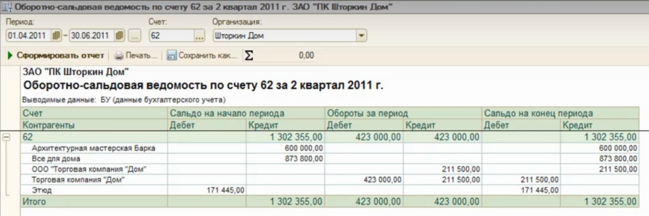
Task: Click Контрагенты header cell
Action: [x=94, y=125]
